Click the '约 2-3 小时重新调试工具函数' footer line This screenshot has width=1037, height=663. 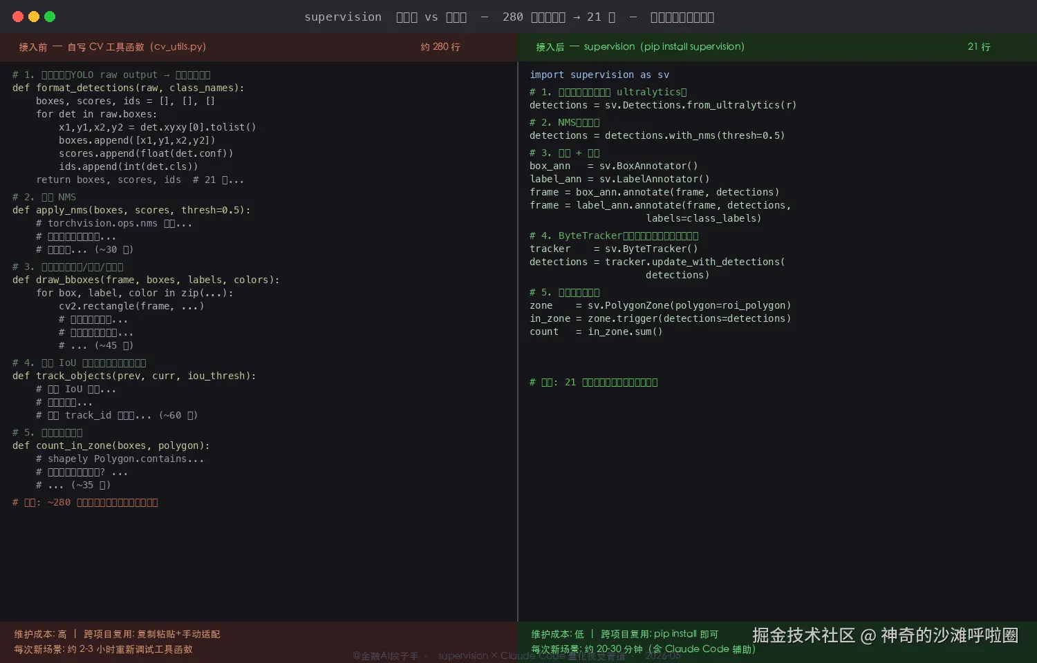(x=103, y=649)
